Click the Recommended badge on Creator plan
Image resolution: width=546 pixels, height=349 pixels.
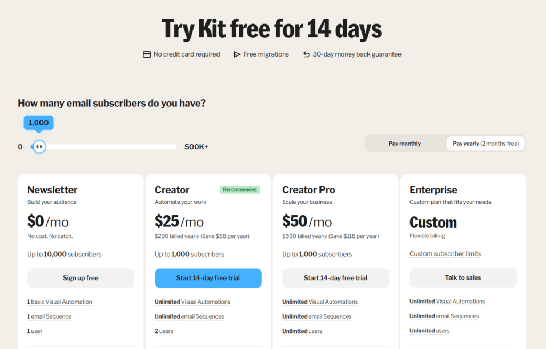point(240,189)
